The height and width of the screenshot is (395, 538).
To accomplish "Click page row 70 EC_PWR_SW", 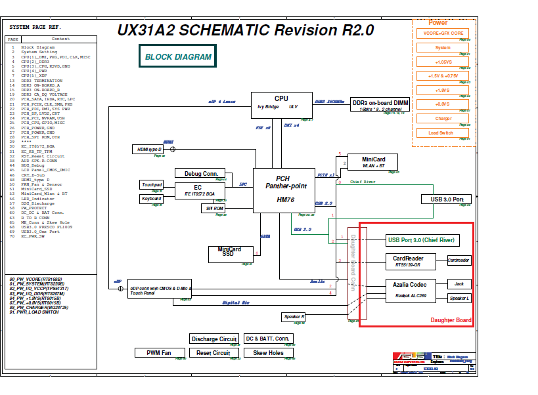I will coord(27,236).
